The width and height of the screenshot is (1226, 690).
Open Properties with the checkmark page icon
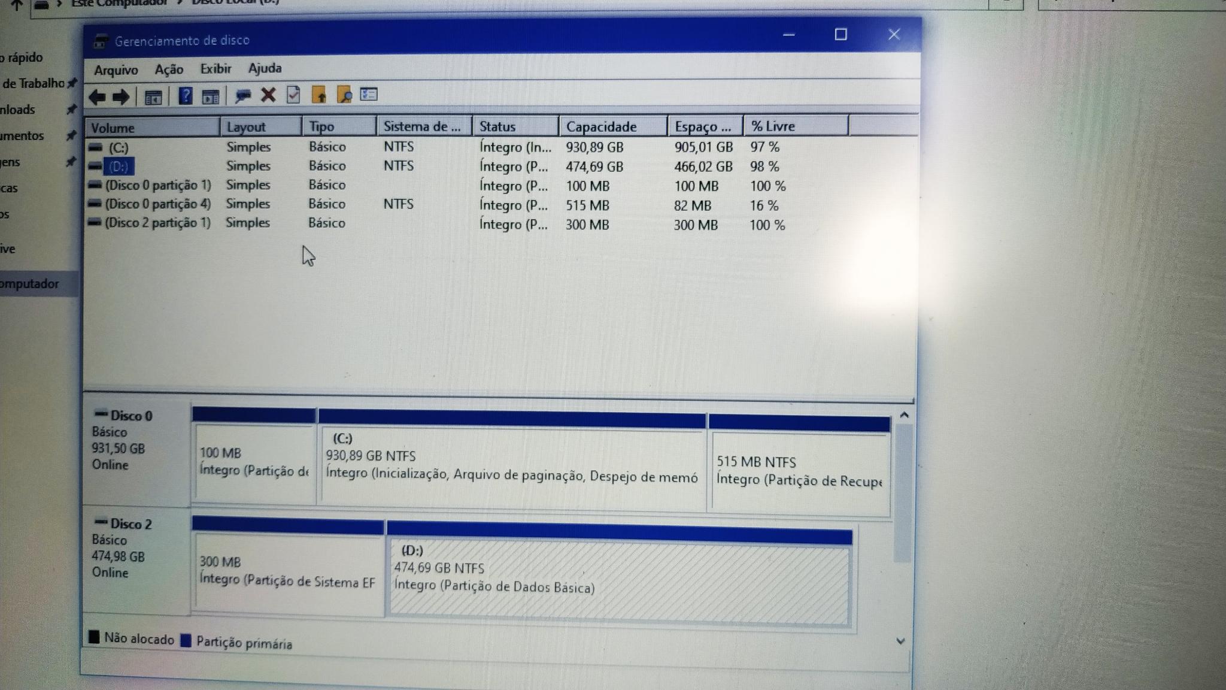[293, 95]
